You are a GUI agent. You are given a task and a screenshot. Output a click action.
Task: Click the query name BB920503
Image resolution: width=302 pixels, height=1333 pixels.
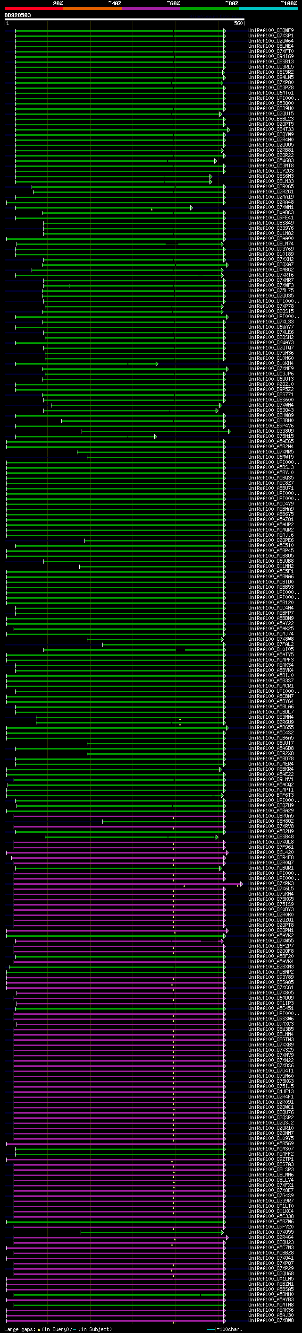[17, 15]
